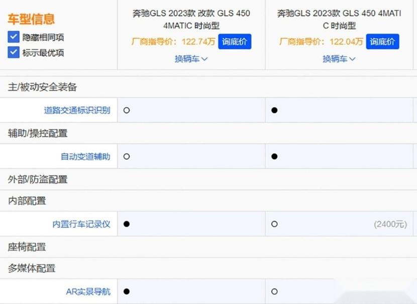The width and height of the screenshot is (417, 304).
Task: Click hollow circle in 内置行车记录仪 row
Action: [274, 224]
